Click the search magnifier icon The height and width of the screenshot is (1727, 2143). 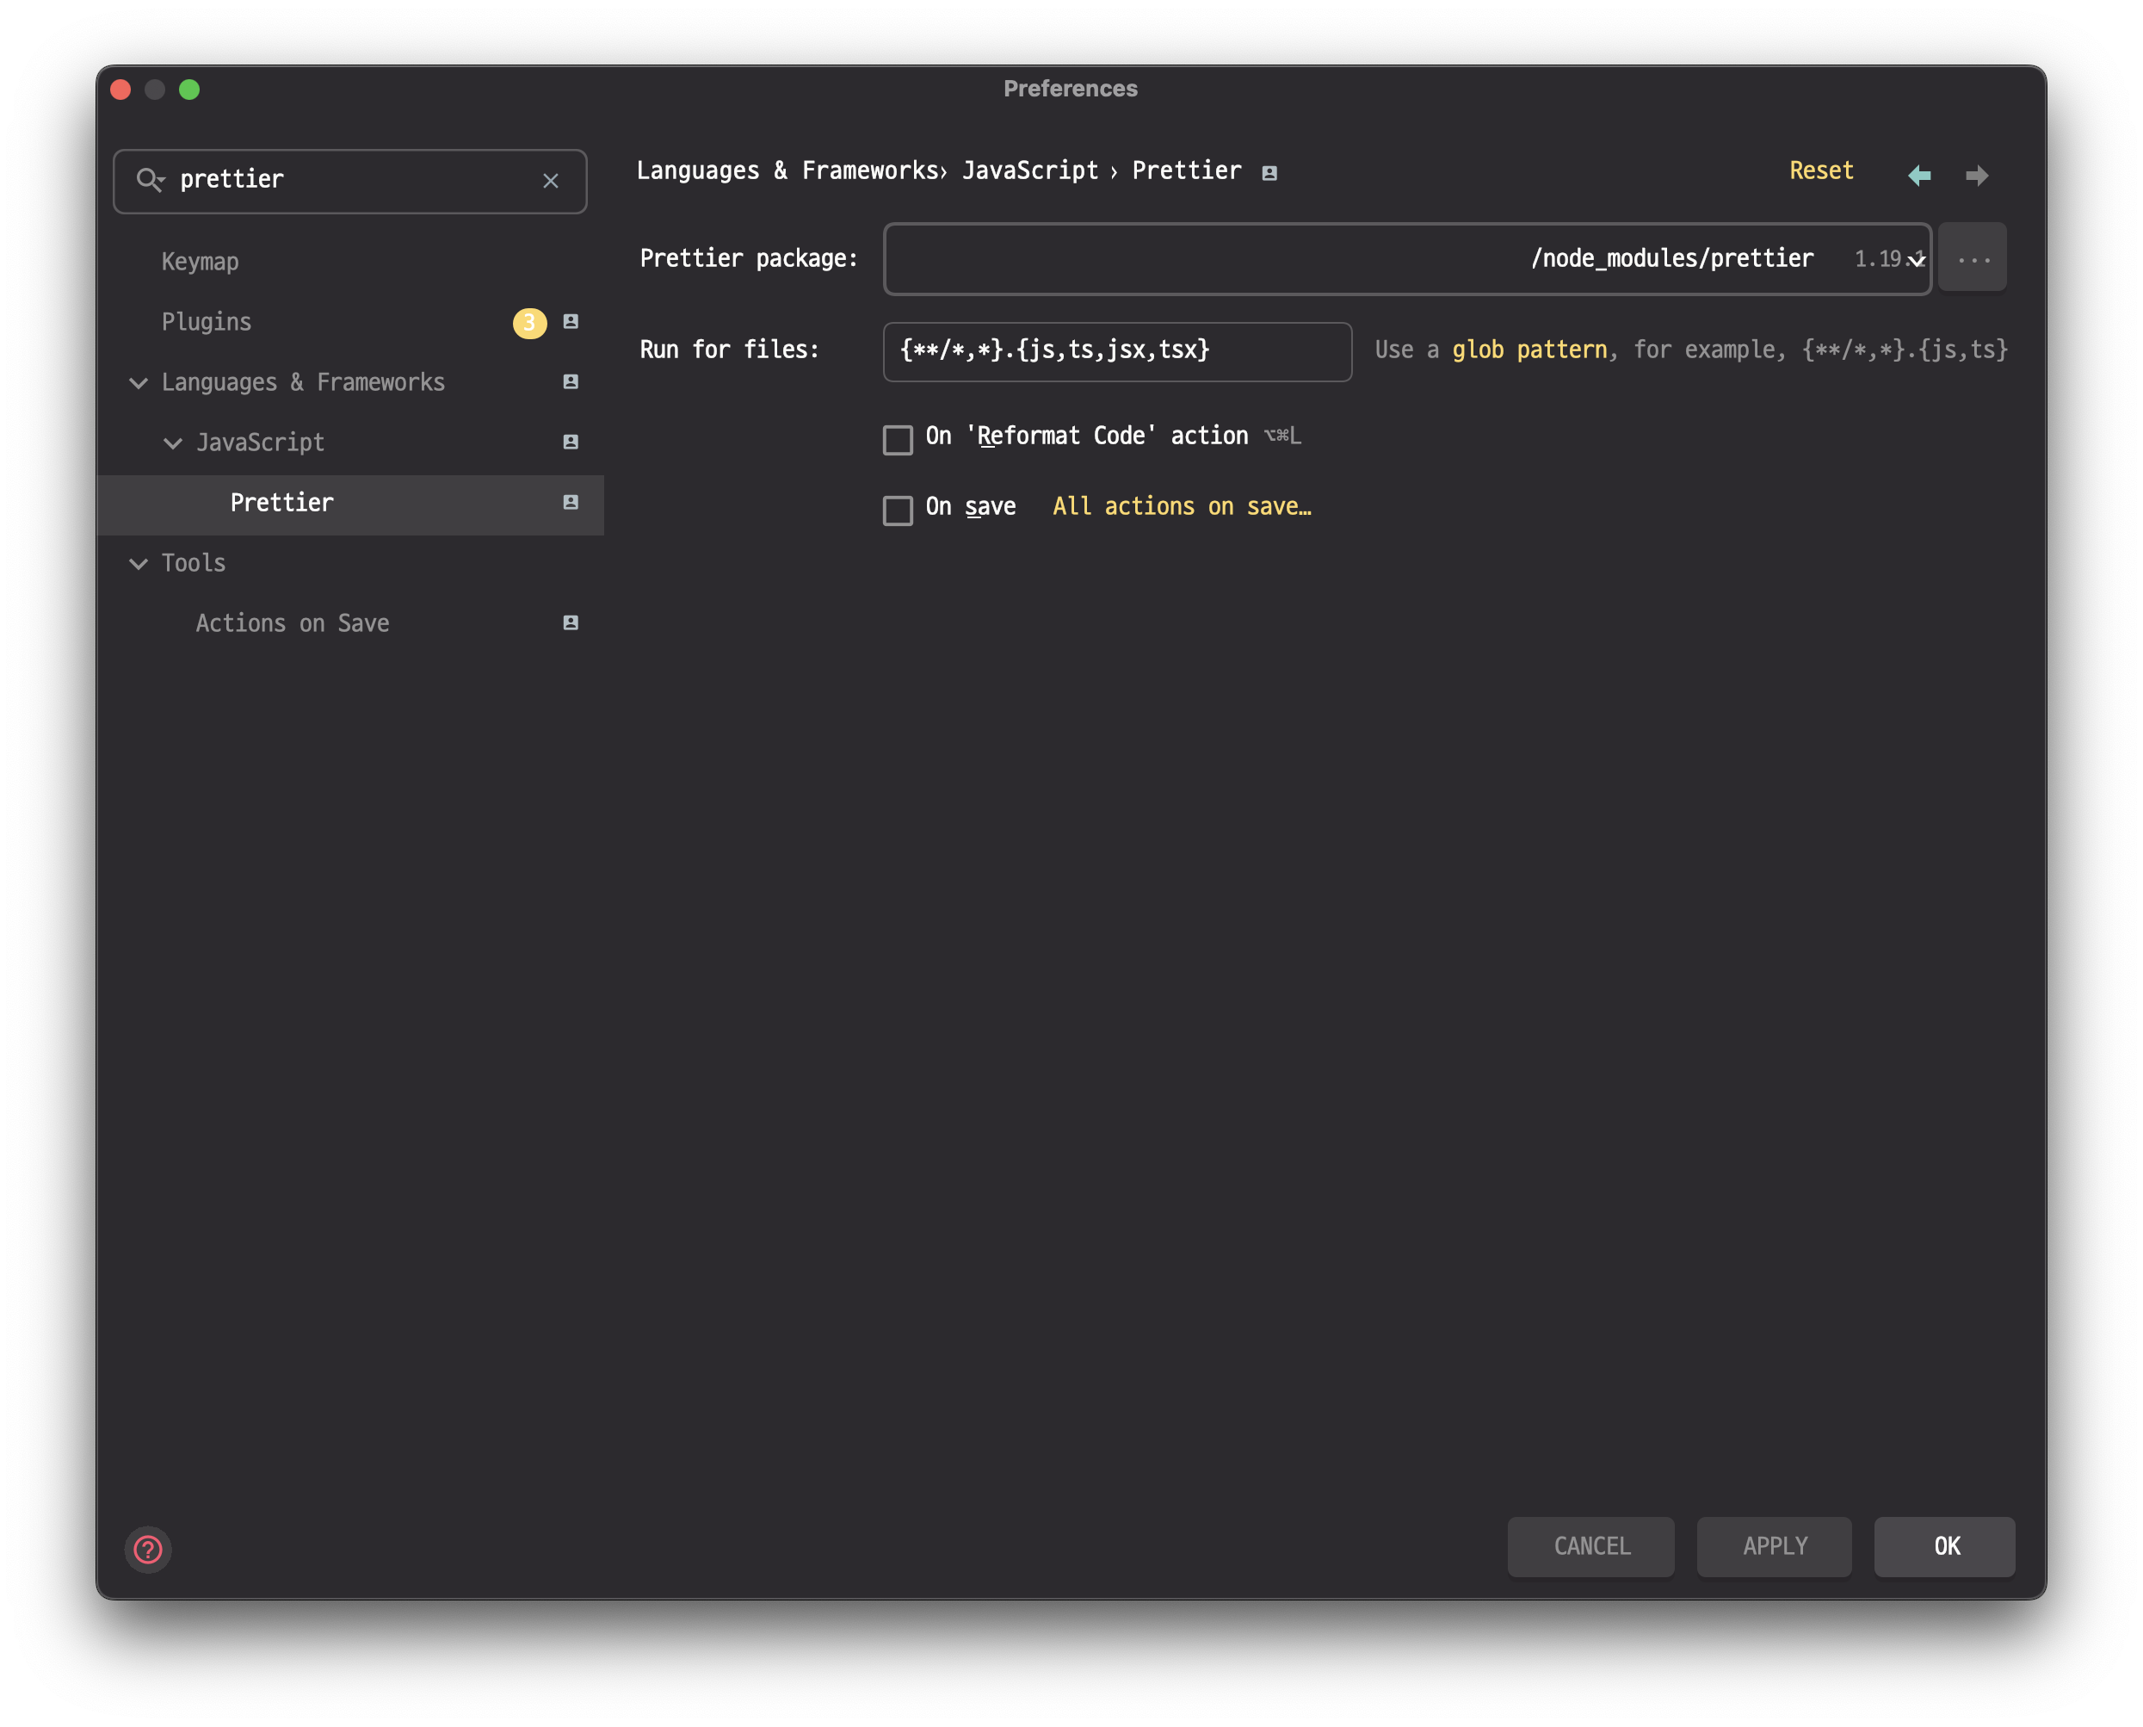coord(149,180)
